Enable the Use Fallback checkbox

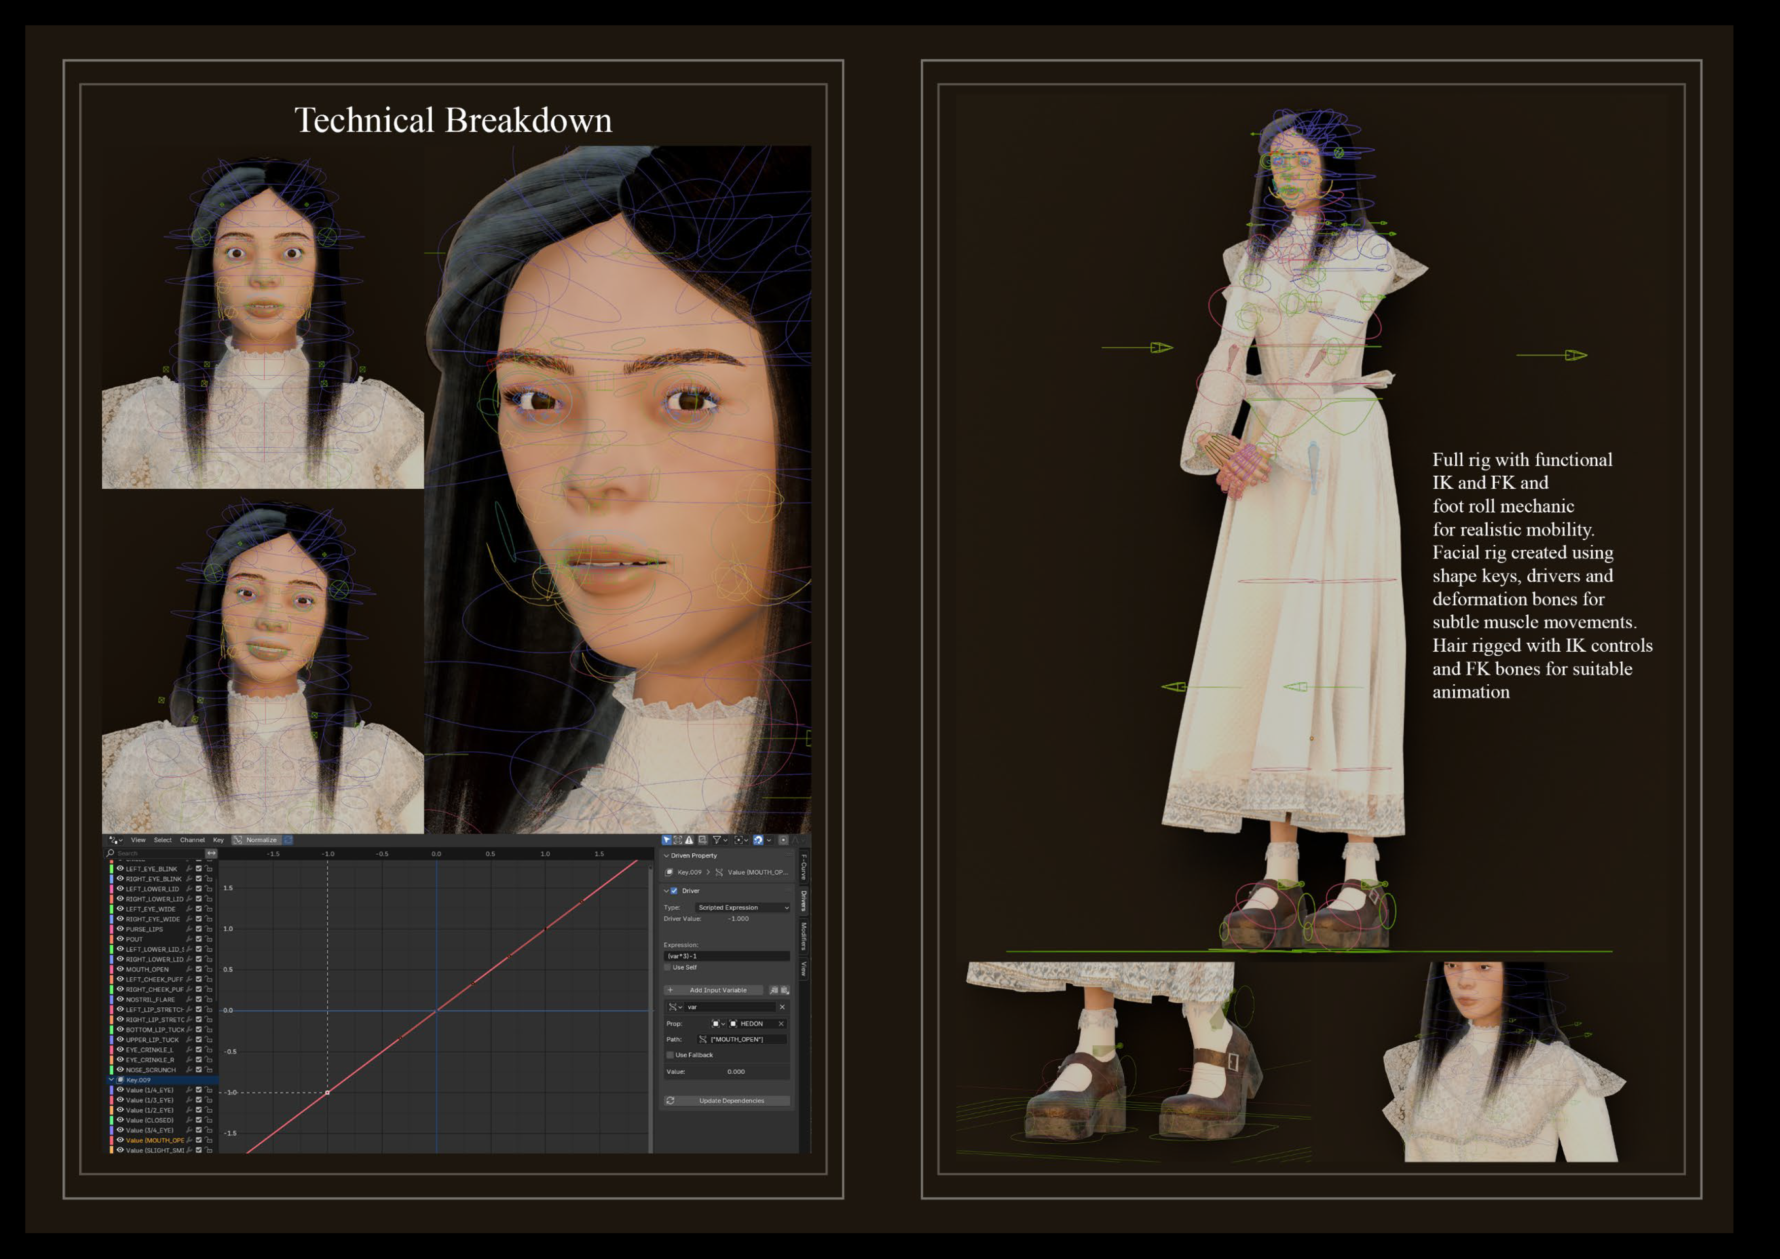(x=670, y=1055)
